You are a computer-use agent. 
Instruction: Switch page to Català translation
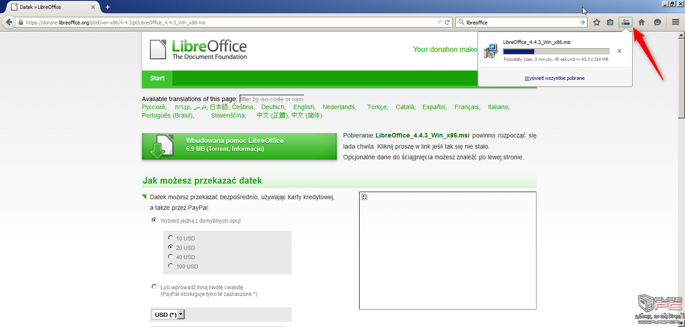point(405,107)
